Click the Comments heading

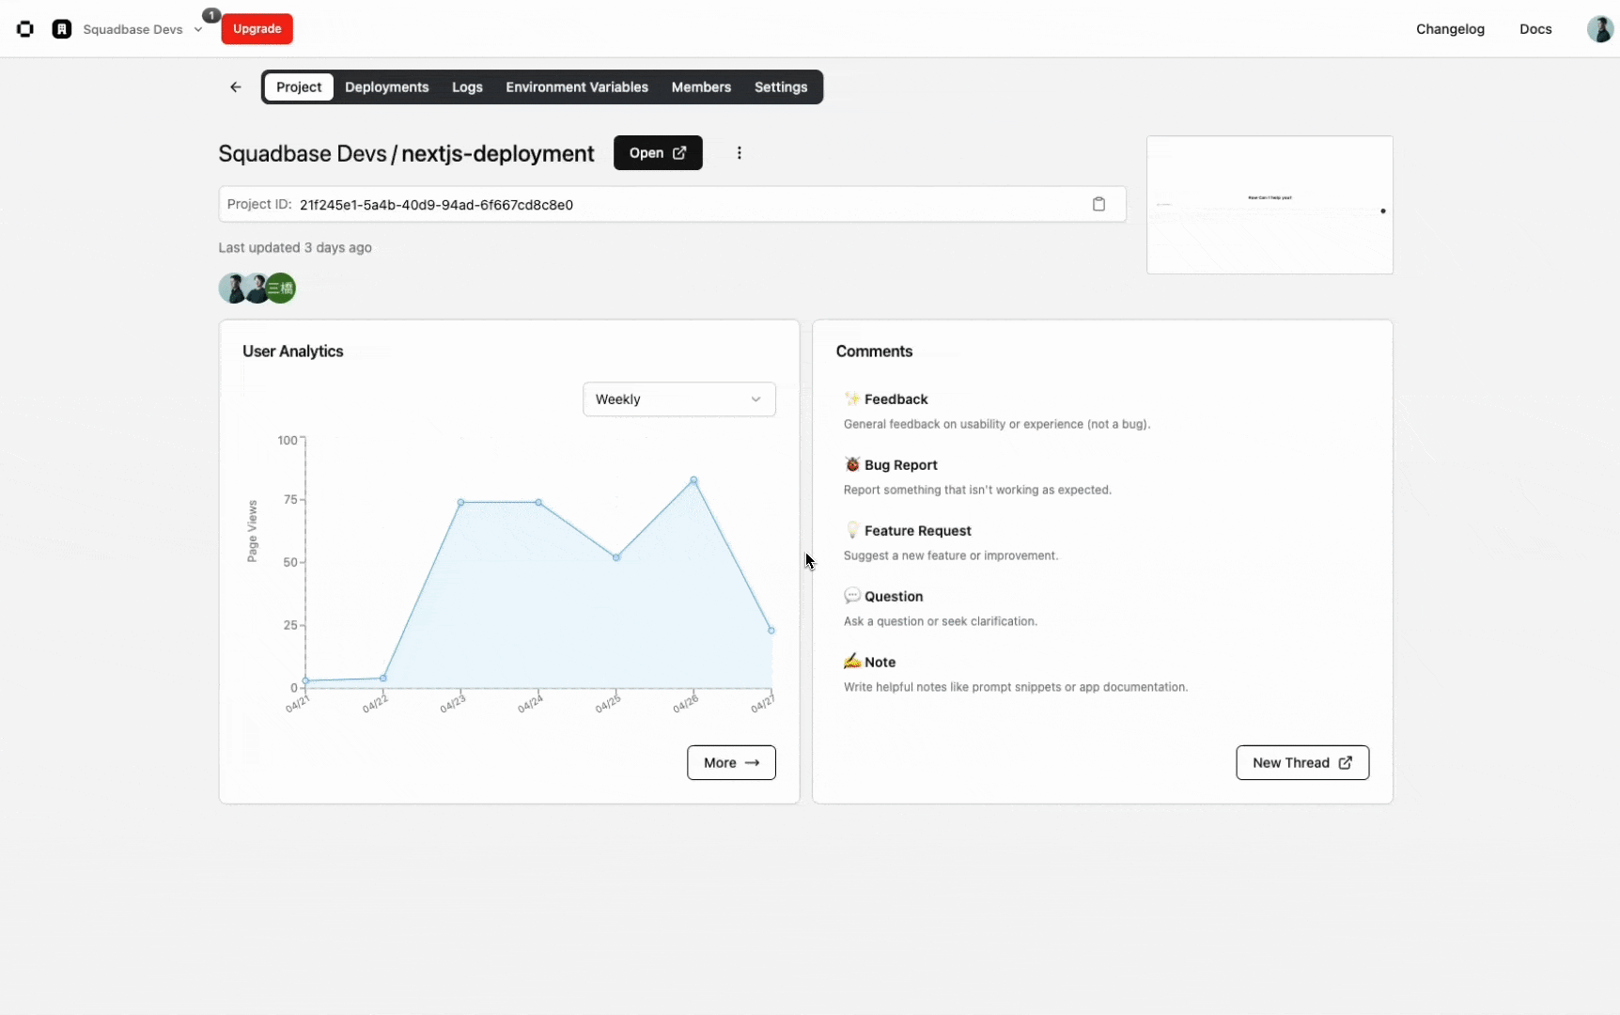point(874,351)
